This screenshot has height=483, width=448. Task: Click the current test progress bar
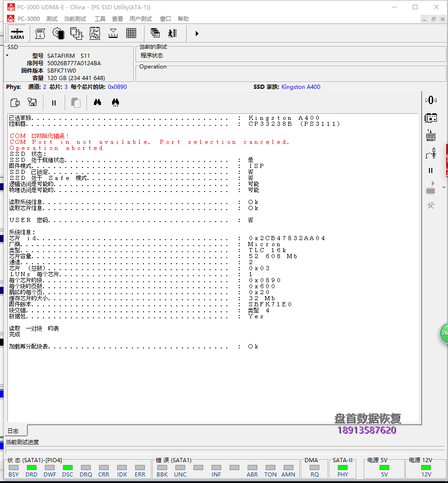pos(225,450)
